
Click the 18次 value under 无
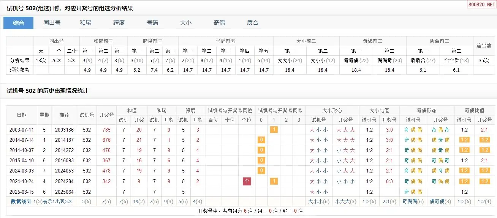41,60
